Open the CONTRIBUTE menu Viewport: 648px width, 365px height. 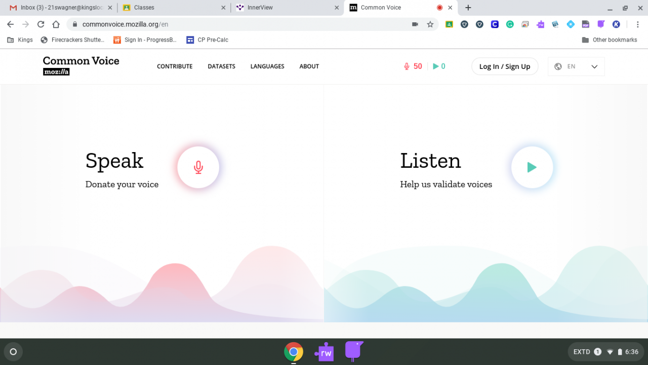click(175, 66)
